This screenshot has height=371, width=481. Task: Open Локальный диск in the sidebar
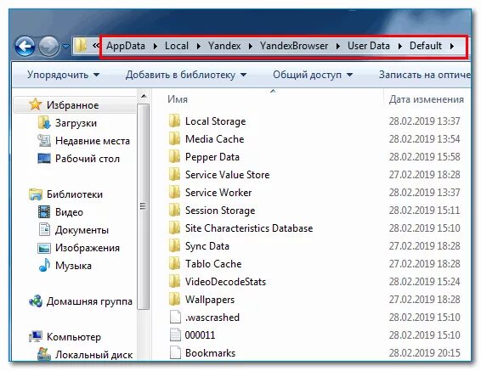(93, 355)
